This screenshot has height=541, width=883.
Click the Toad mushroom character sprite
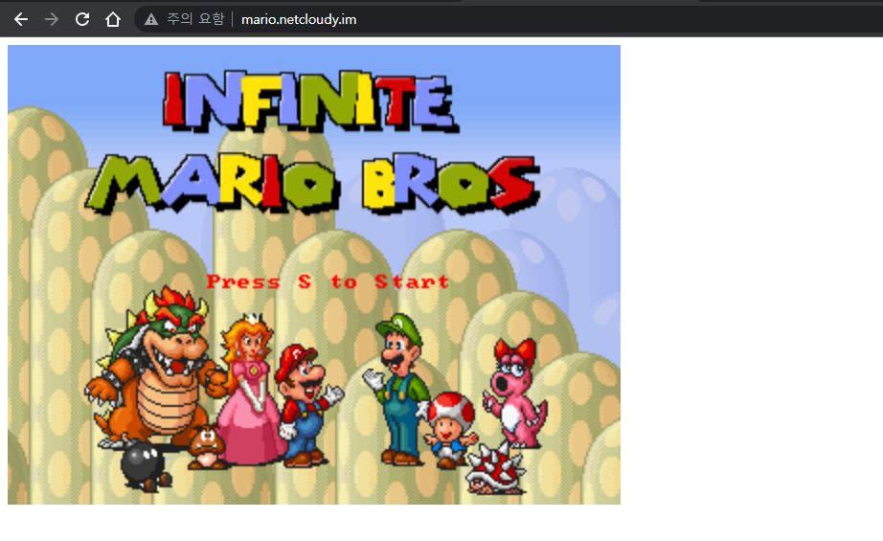tap(449, 430)
